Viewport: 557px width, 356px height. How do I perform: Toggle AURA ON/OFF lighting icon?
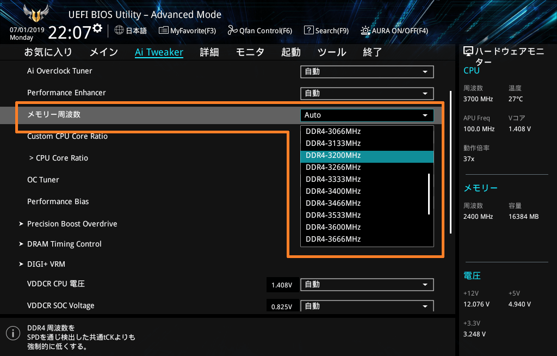point(365,30)
